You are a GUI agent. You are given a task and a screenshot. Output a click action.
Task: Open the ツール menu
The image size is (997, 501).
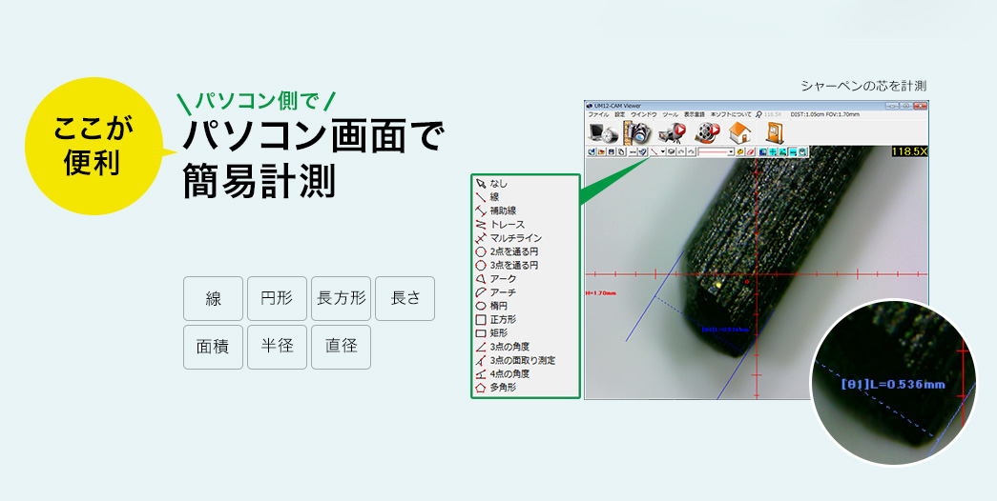[670, 113]
